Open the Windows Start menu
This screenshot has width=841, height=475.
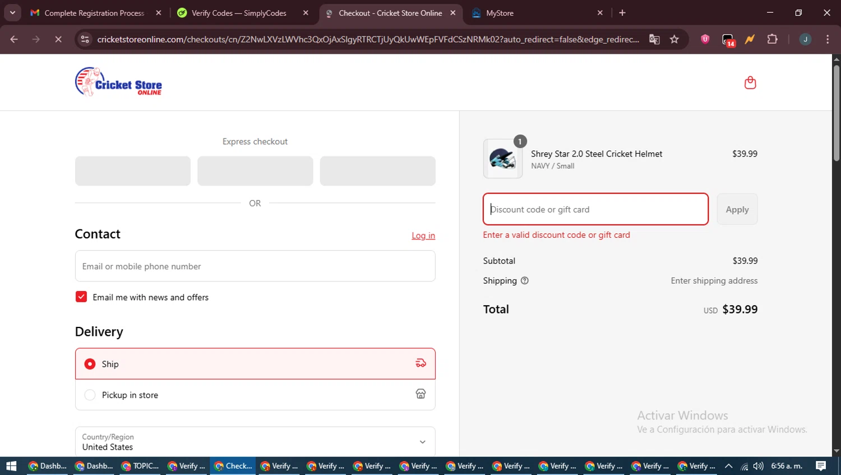[x=11, y=466]
